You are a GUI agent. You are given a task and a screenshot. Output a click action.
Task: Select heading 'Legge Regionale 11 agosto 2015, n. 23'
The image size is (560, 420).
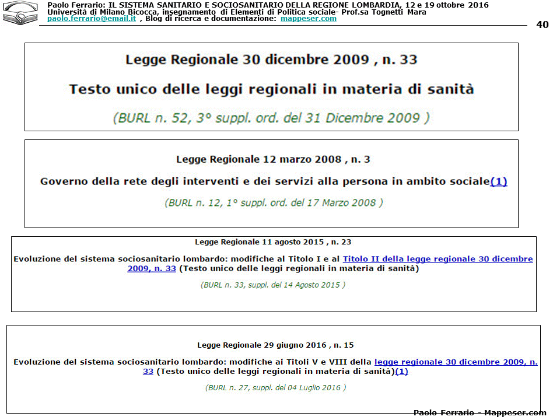(273, 242)
